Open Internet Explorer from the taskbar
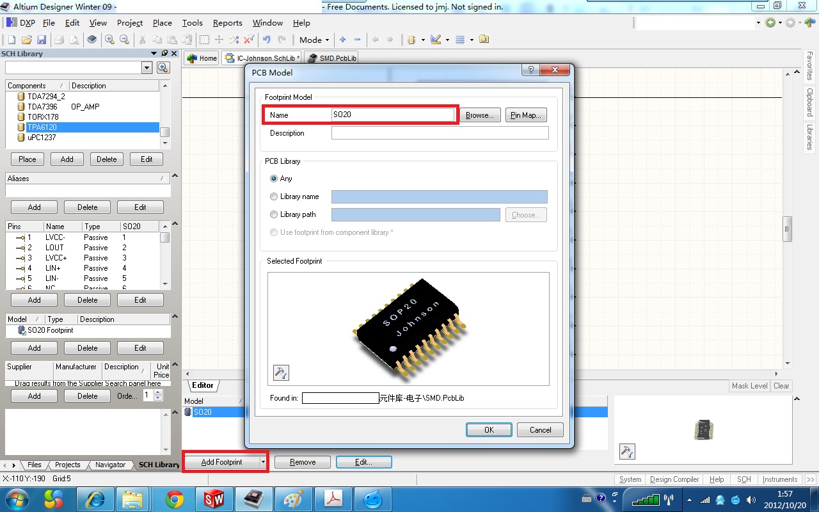 97,499
